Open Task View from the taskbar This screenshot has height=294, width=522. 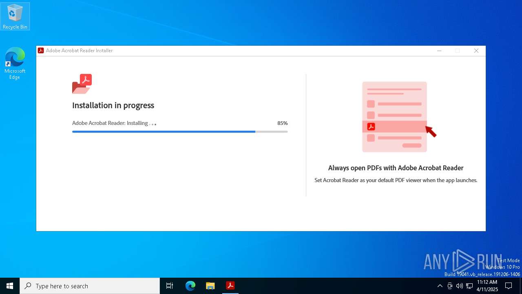(x=170, y=286)
